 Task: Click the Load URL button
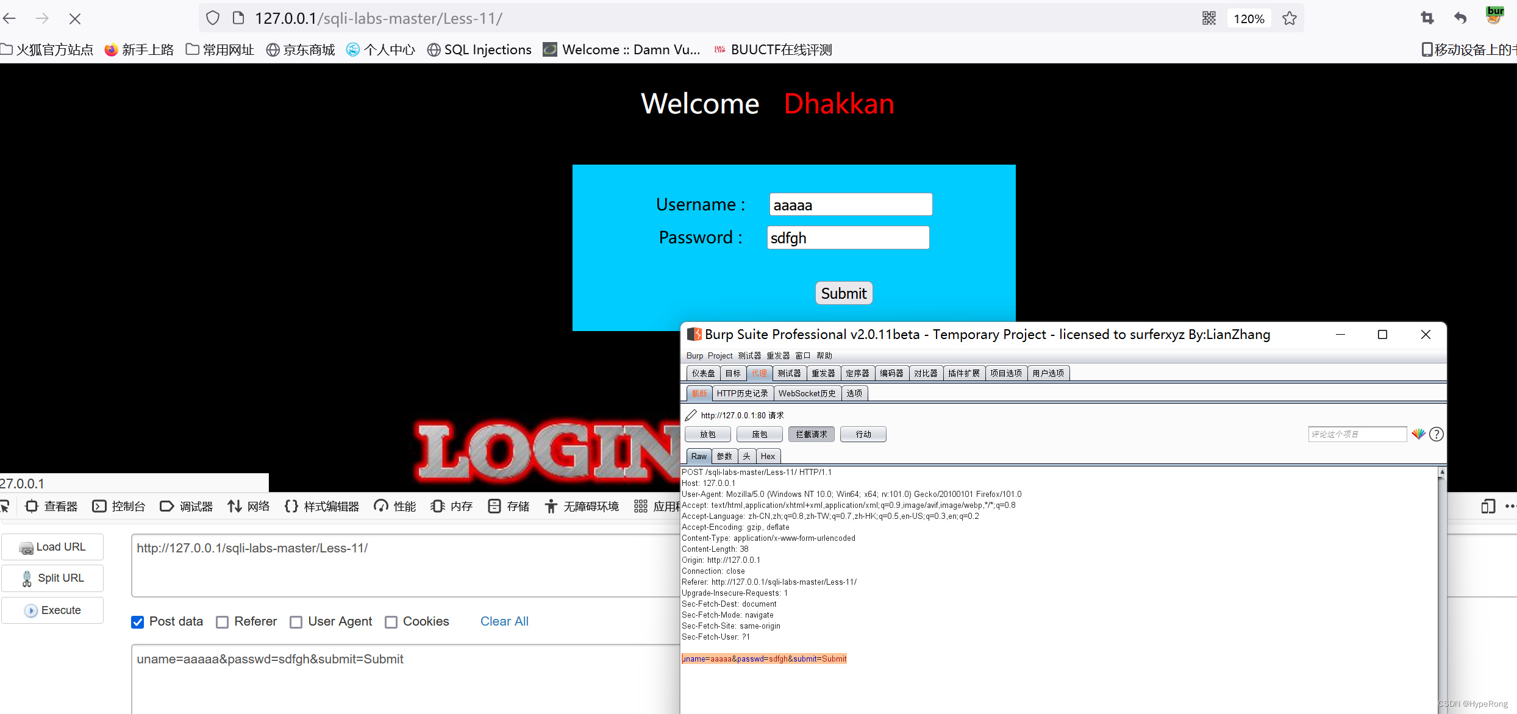tap(52, 547)
